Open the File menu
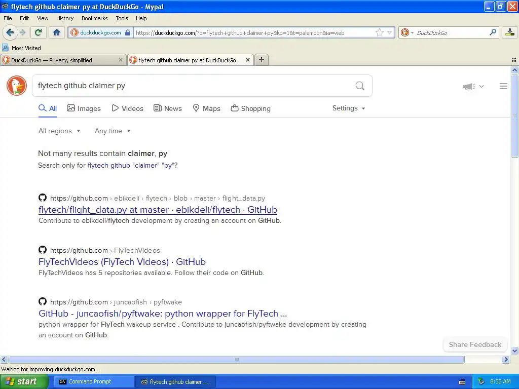 [x=8, y=18]
